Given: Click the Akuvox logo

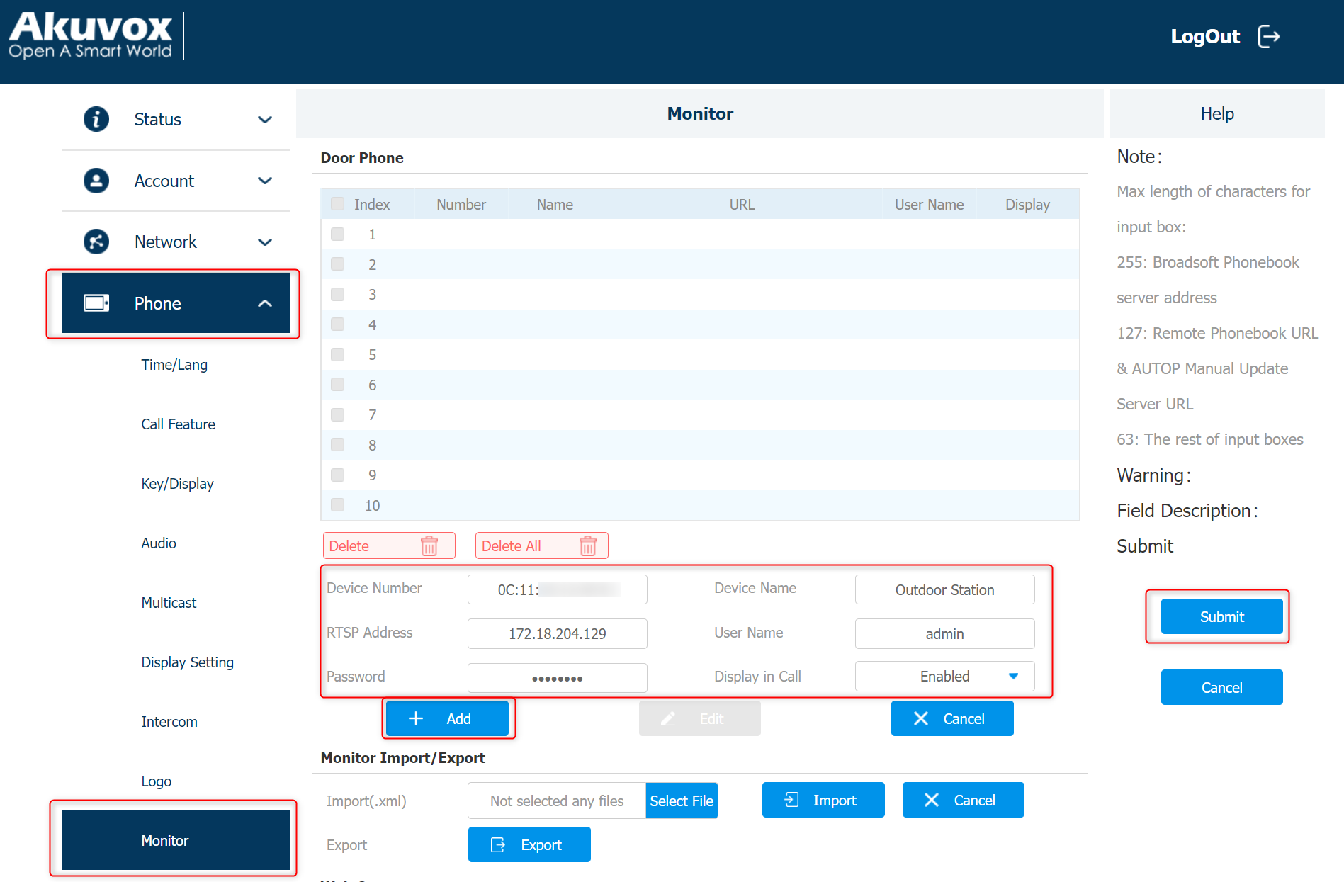Looking at the screenshot, I should pos(91,35).
